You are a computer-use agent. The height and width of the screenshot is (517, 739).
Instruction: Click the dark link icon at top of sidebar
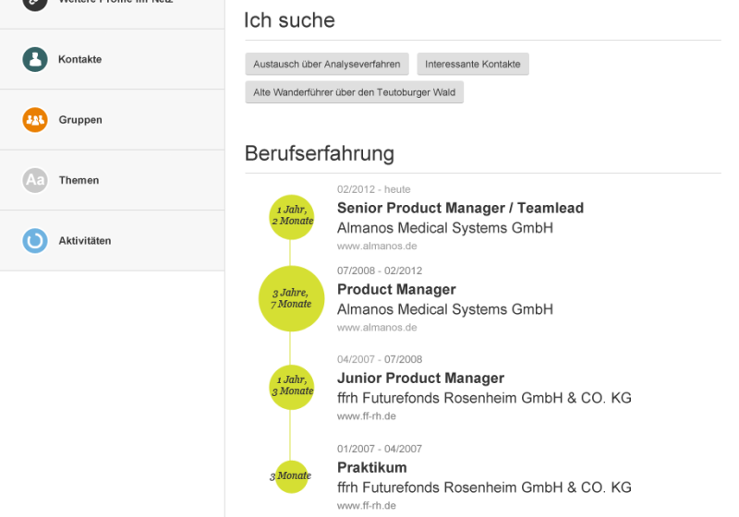[x=35, y=3]
